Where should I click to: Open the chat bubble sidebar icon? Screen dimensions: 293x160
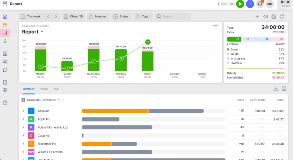tap(5, 70)
